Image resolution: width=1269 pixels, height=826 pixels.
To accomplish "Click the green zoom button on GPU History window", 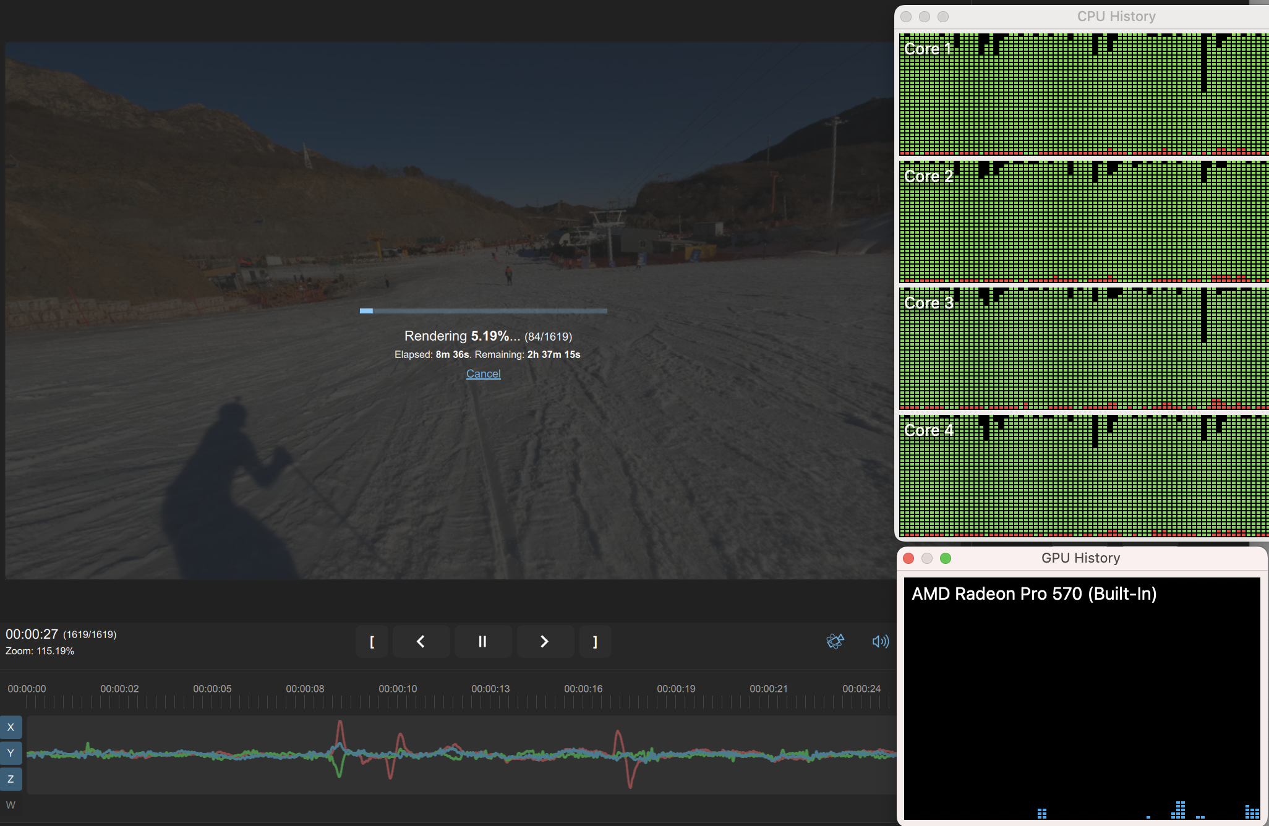I will click(x=946, y=558).
